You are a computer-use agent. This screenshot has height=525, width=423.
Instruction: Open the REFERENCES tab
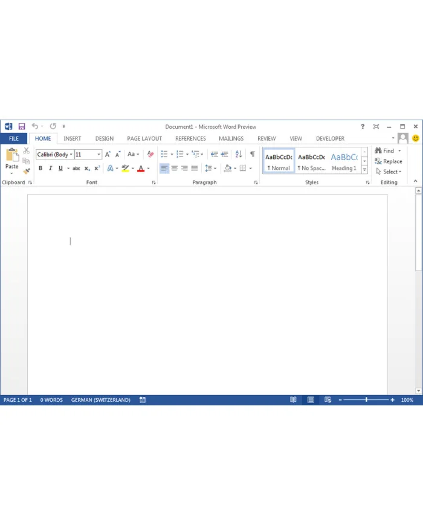pos(190,138)
